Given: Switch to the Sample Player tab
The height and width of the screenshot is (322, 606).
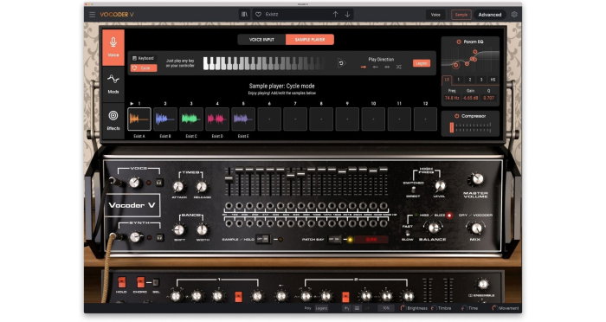Looking at the screenshot, I should [310, 40].
